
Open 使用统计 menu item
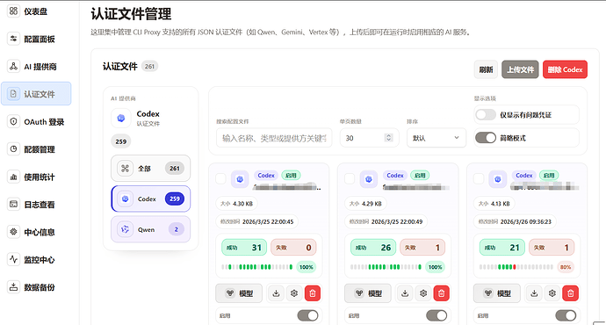[x=36, y=177]
